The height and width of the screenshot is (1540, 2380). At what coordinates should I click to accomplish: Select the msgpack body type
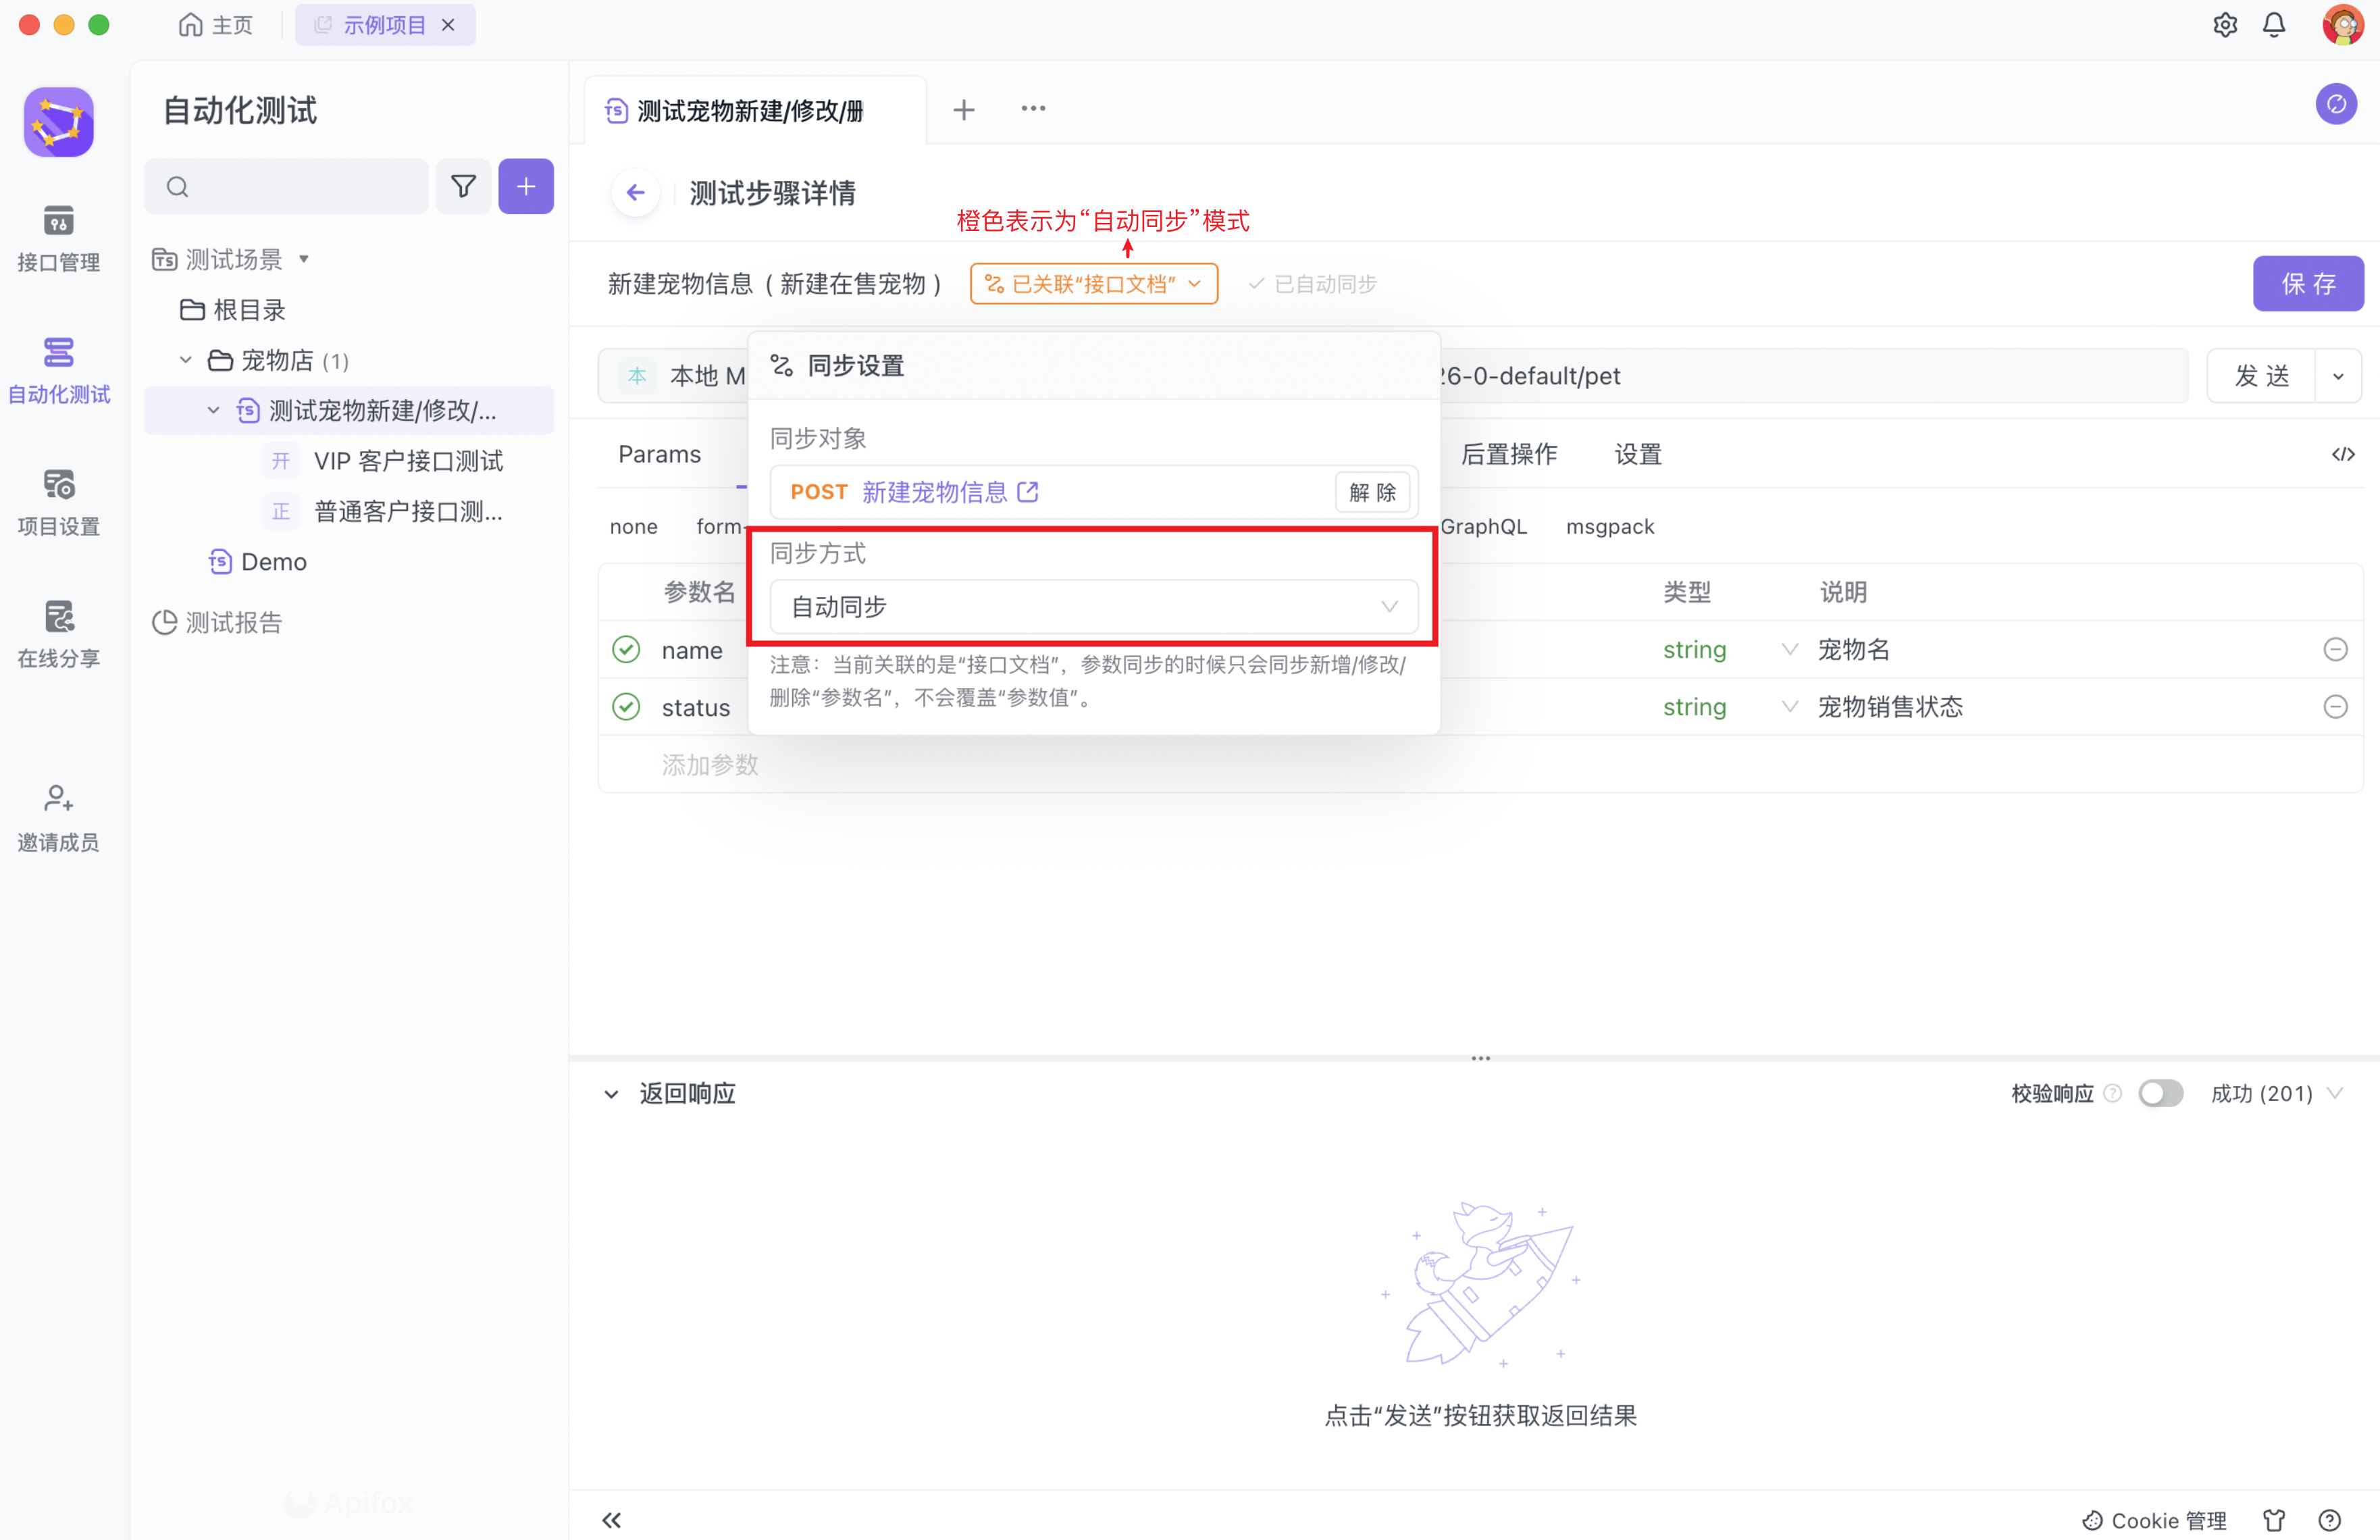point(1609,526)
